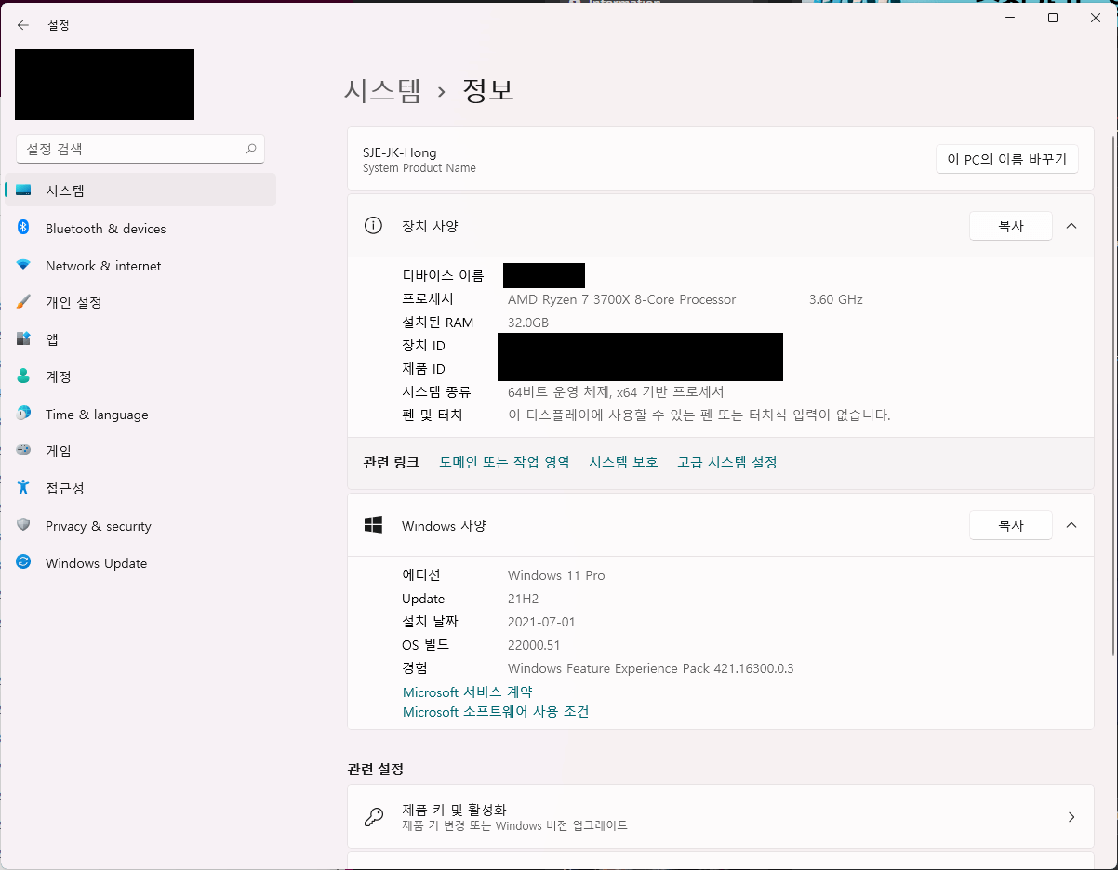1118x870 pixels.
Task: Copy device specifications with the 복사 button
Action: [1011, 226]
